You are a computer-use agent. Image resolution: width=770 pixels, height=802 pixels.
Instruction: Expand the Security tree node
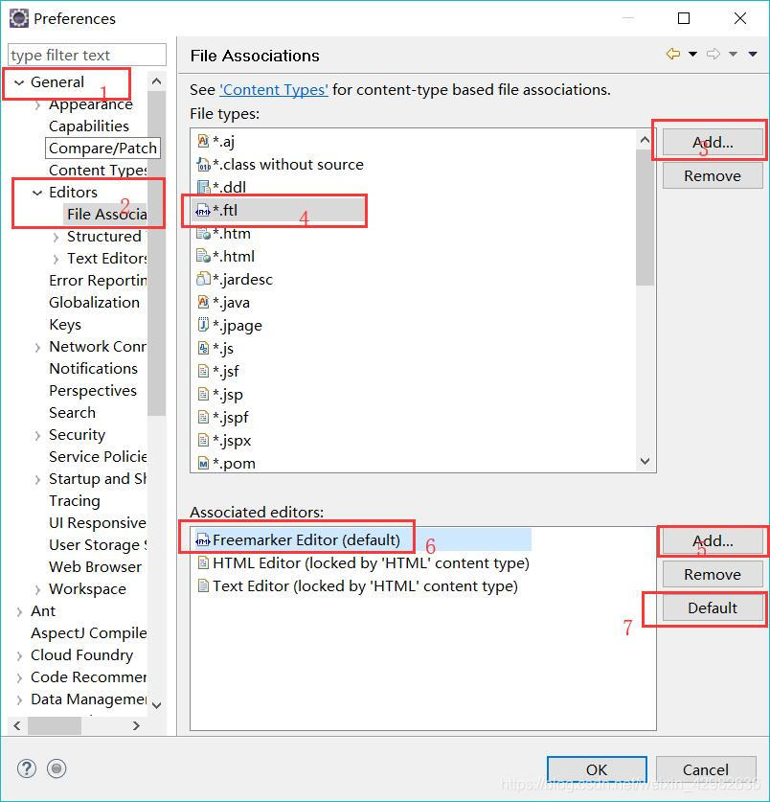(38, 435)
